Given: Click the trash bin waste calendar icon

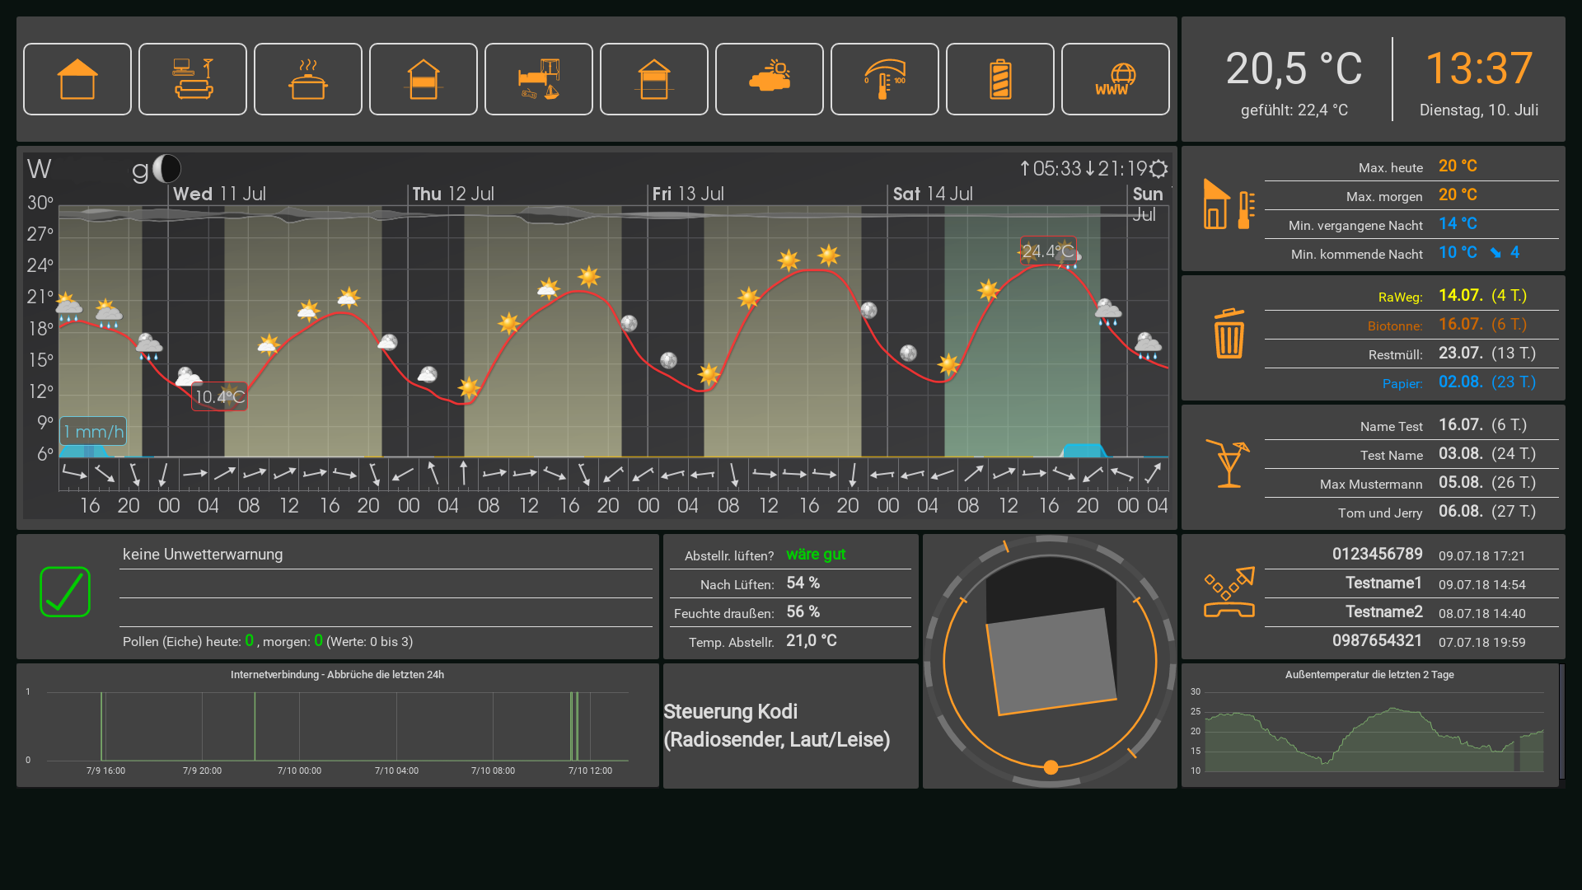Looking at the screenshot, I should click(x=1229, y=334).
